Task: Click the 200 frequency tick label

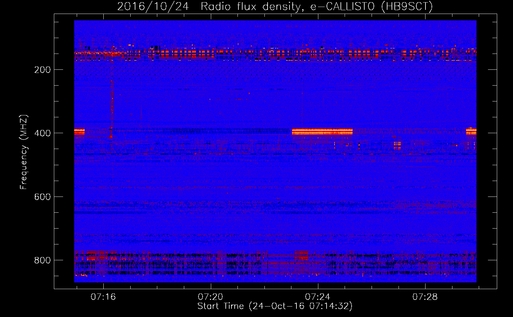Action: [42, 70]
